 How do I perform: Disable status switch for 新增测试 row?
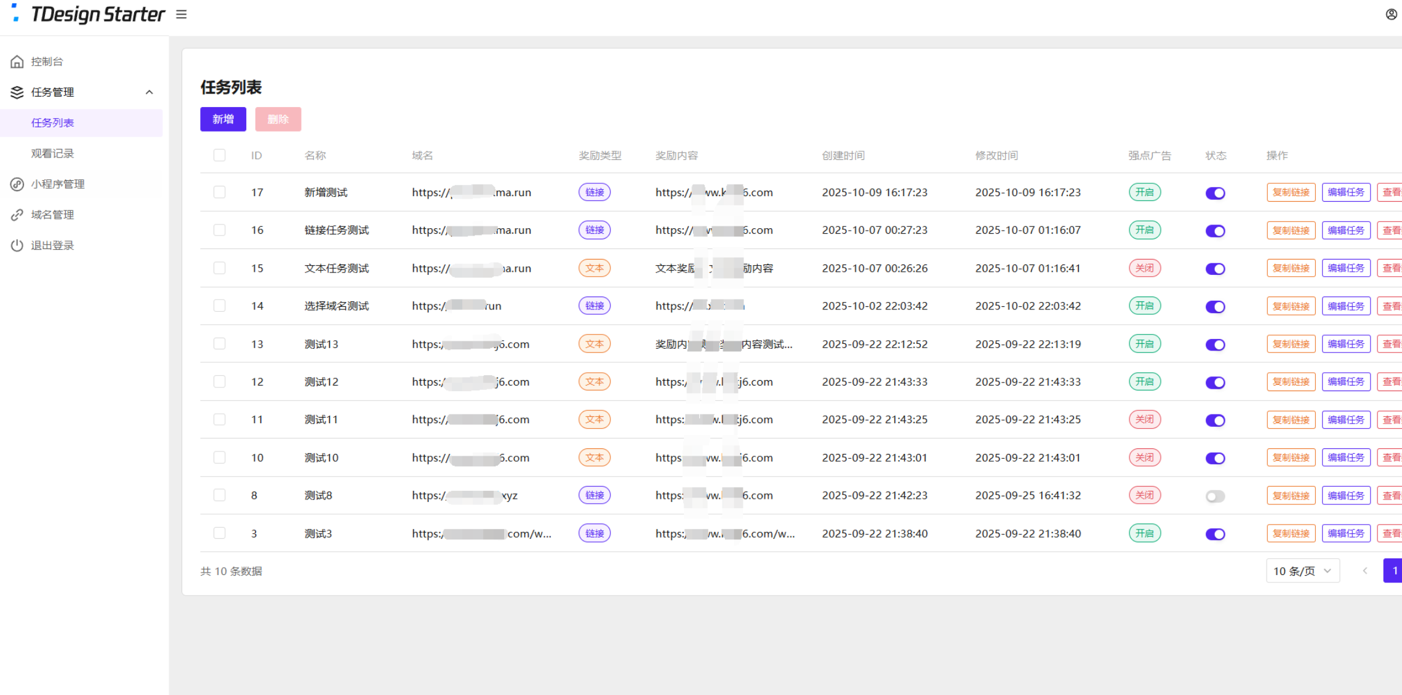[x=1215, y=193]
